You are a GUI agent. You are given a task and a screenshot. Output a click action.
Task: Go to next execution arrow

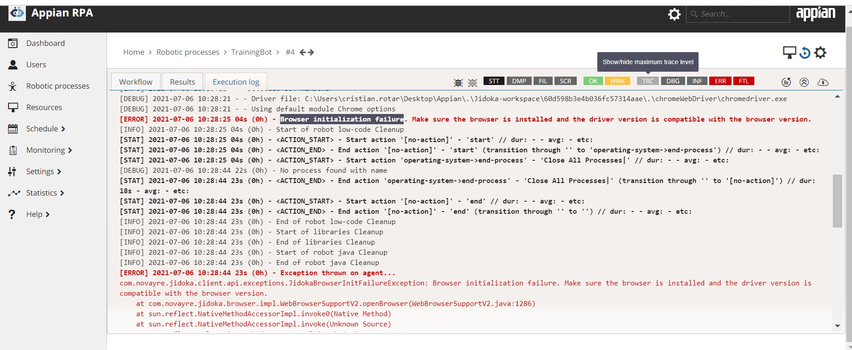[311, 53]
